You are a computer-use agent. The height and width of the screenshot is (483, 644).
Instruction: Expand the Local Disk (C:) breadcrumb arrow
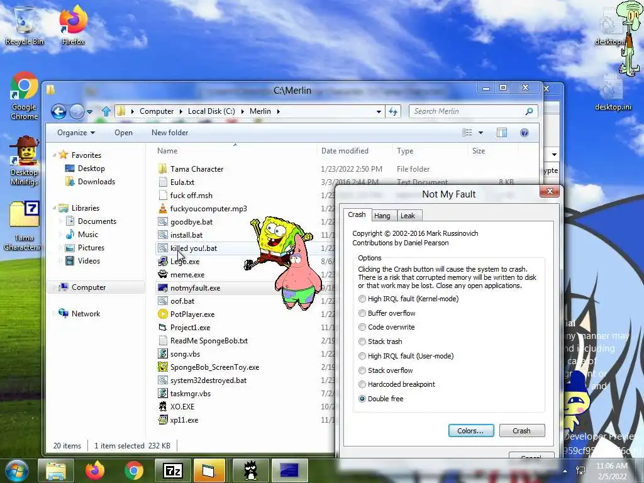point(243,111)
